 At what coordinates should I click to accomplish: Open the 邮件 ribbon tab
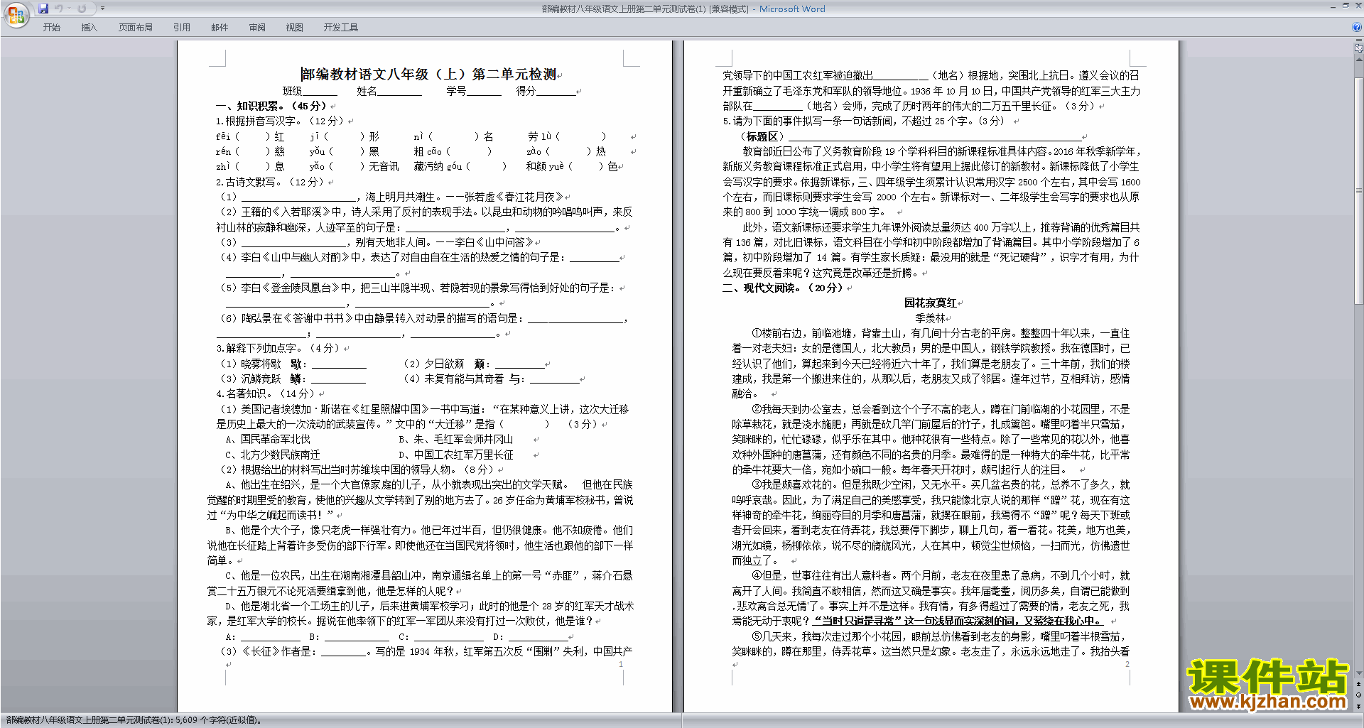click(220, 27)
